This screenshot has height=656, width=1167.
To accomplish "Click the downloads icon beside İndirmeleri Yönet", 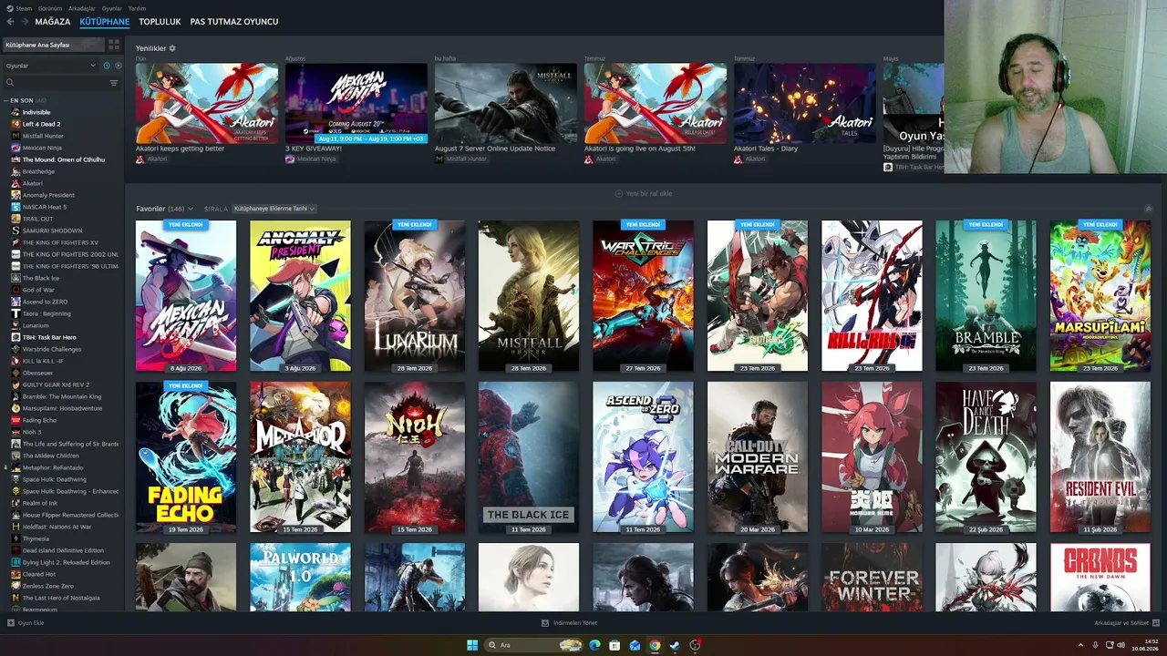I will [545, 623].
